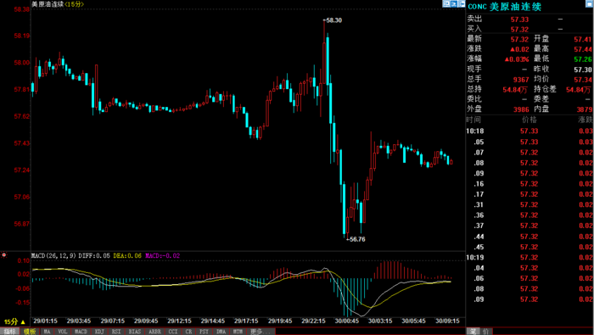Select the CCI indicator

click(x=173, y=332)
